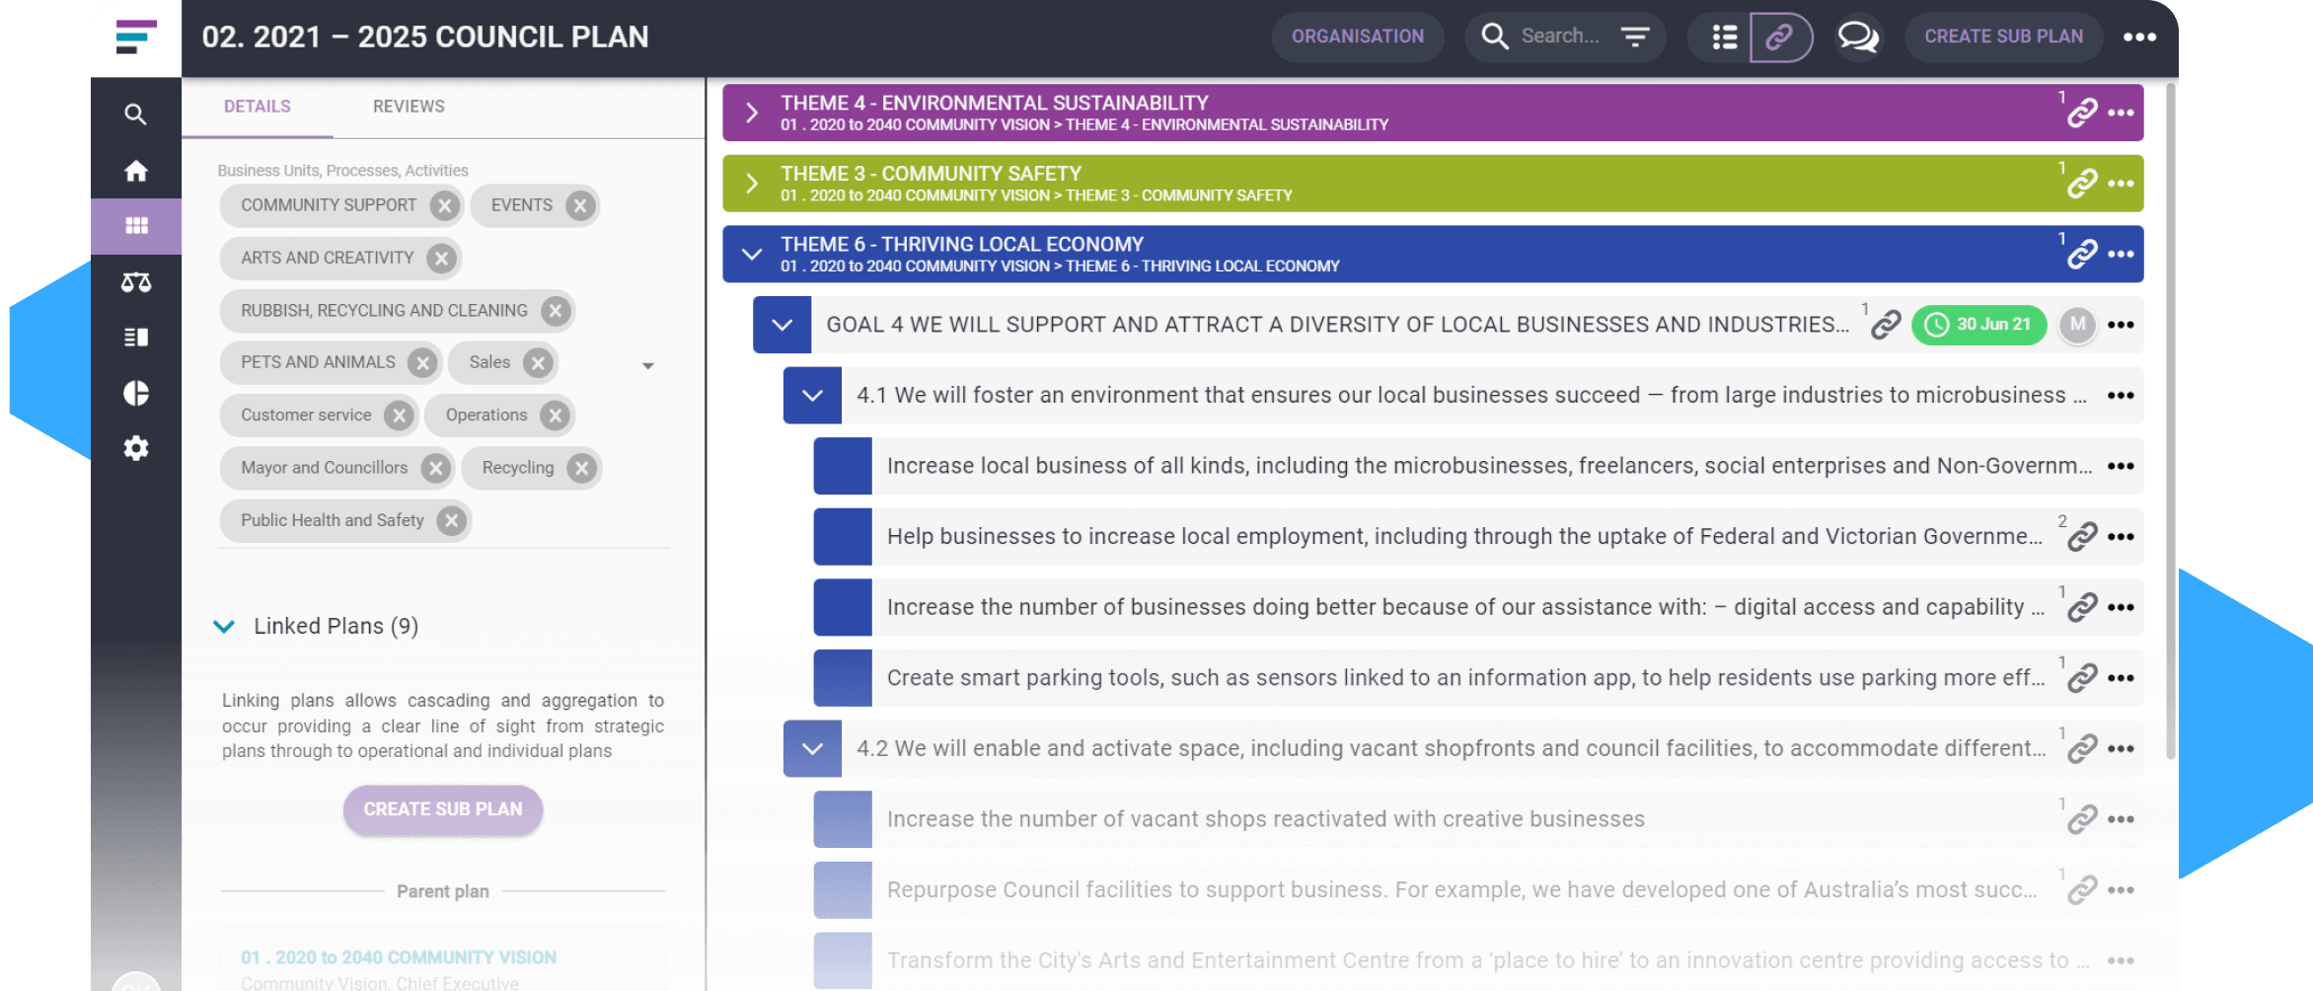Open ellipsis menu on Theme 6 row

pos(2121,255)
